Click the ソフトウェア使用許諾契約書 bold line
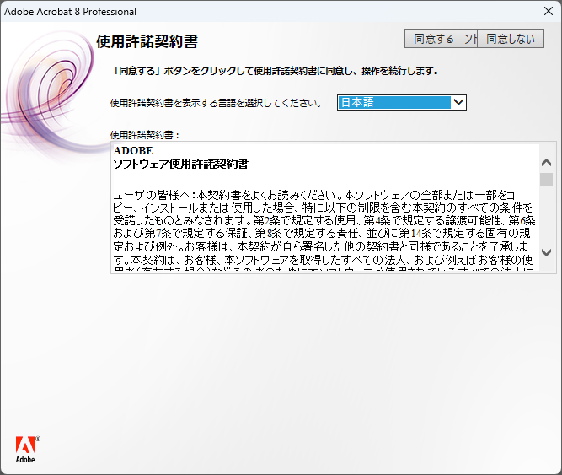 180,164
